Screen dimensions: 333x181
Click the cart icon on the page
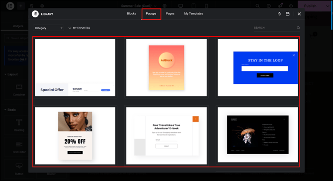coord(312,37)
